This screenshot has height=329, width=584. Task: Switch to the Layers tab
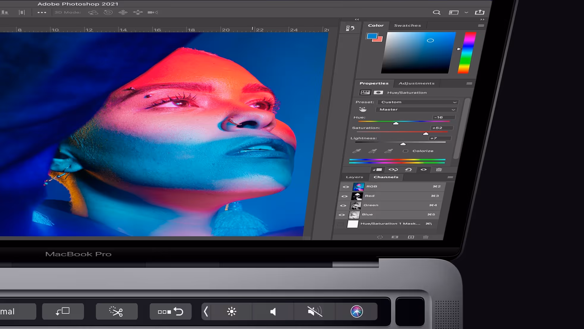tap(354, 177)
